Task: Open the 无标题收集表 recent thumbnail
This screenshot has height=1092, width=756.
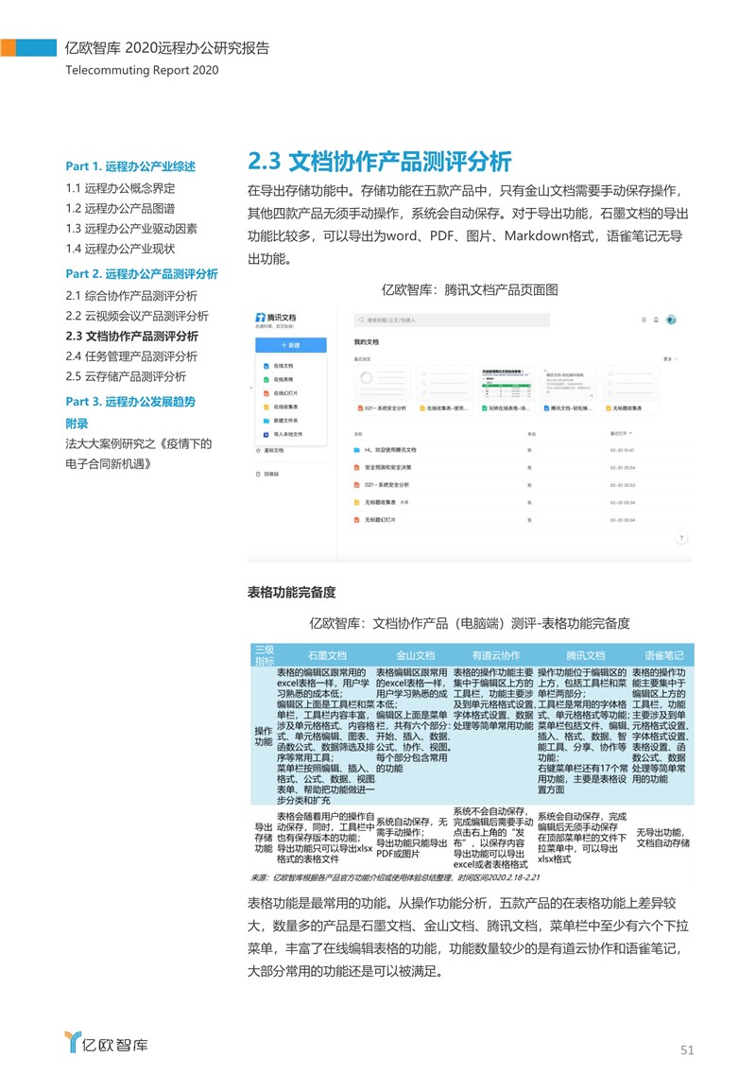Action: (630, 390)
